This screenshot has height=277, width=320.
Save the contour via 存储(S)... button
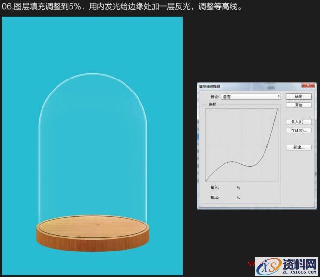299,131
